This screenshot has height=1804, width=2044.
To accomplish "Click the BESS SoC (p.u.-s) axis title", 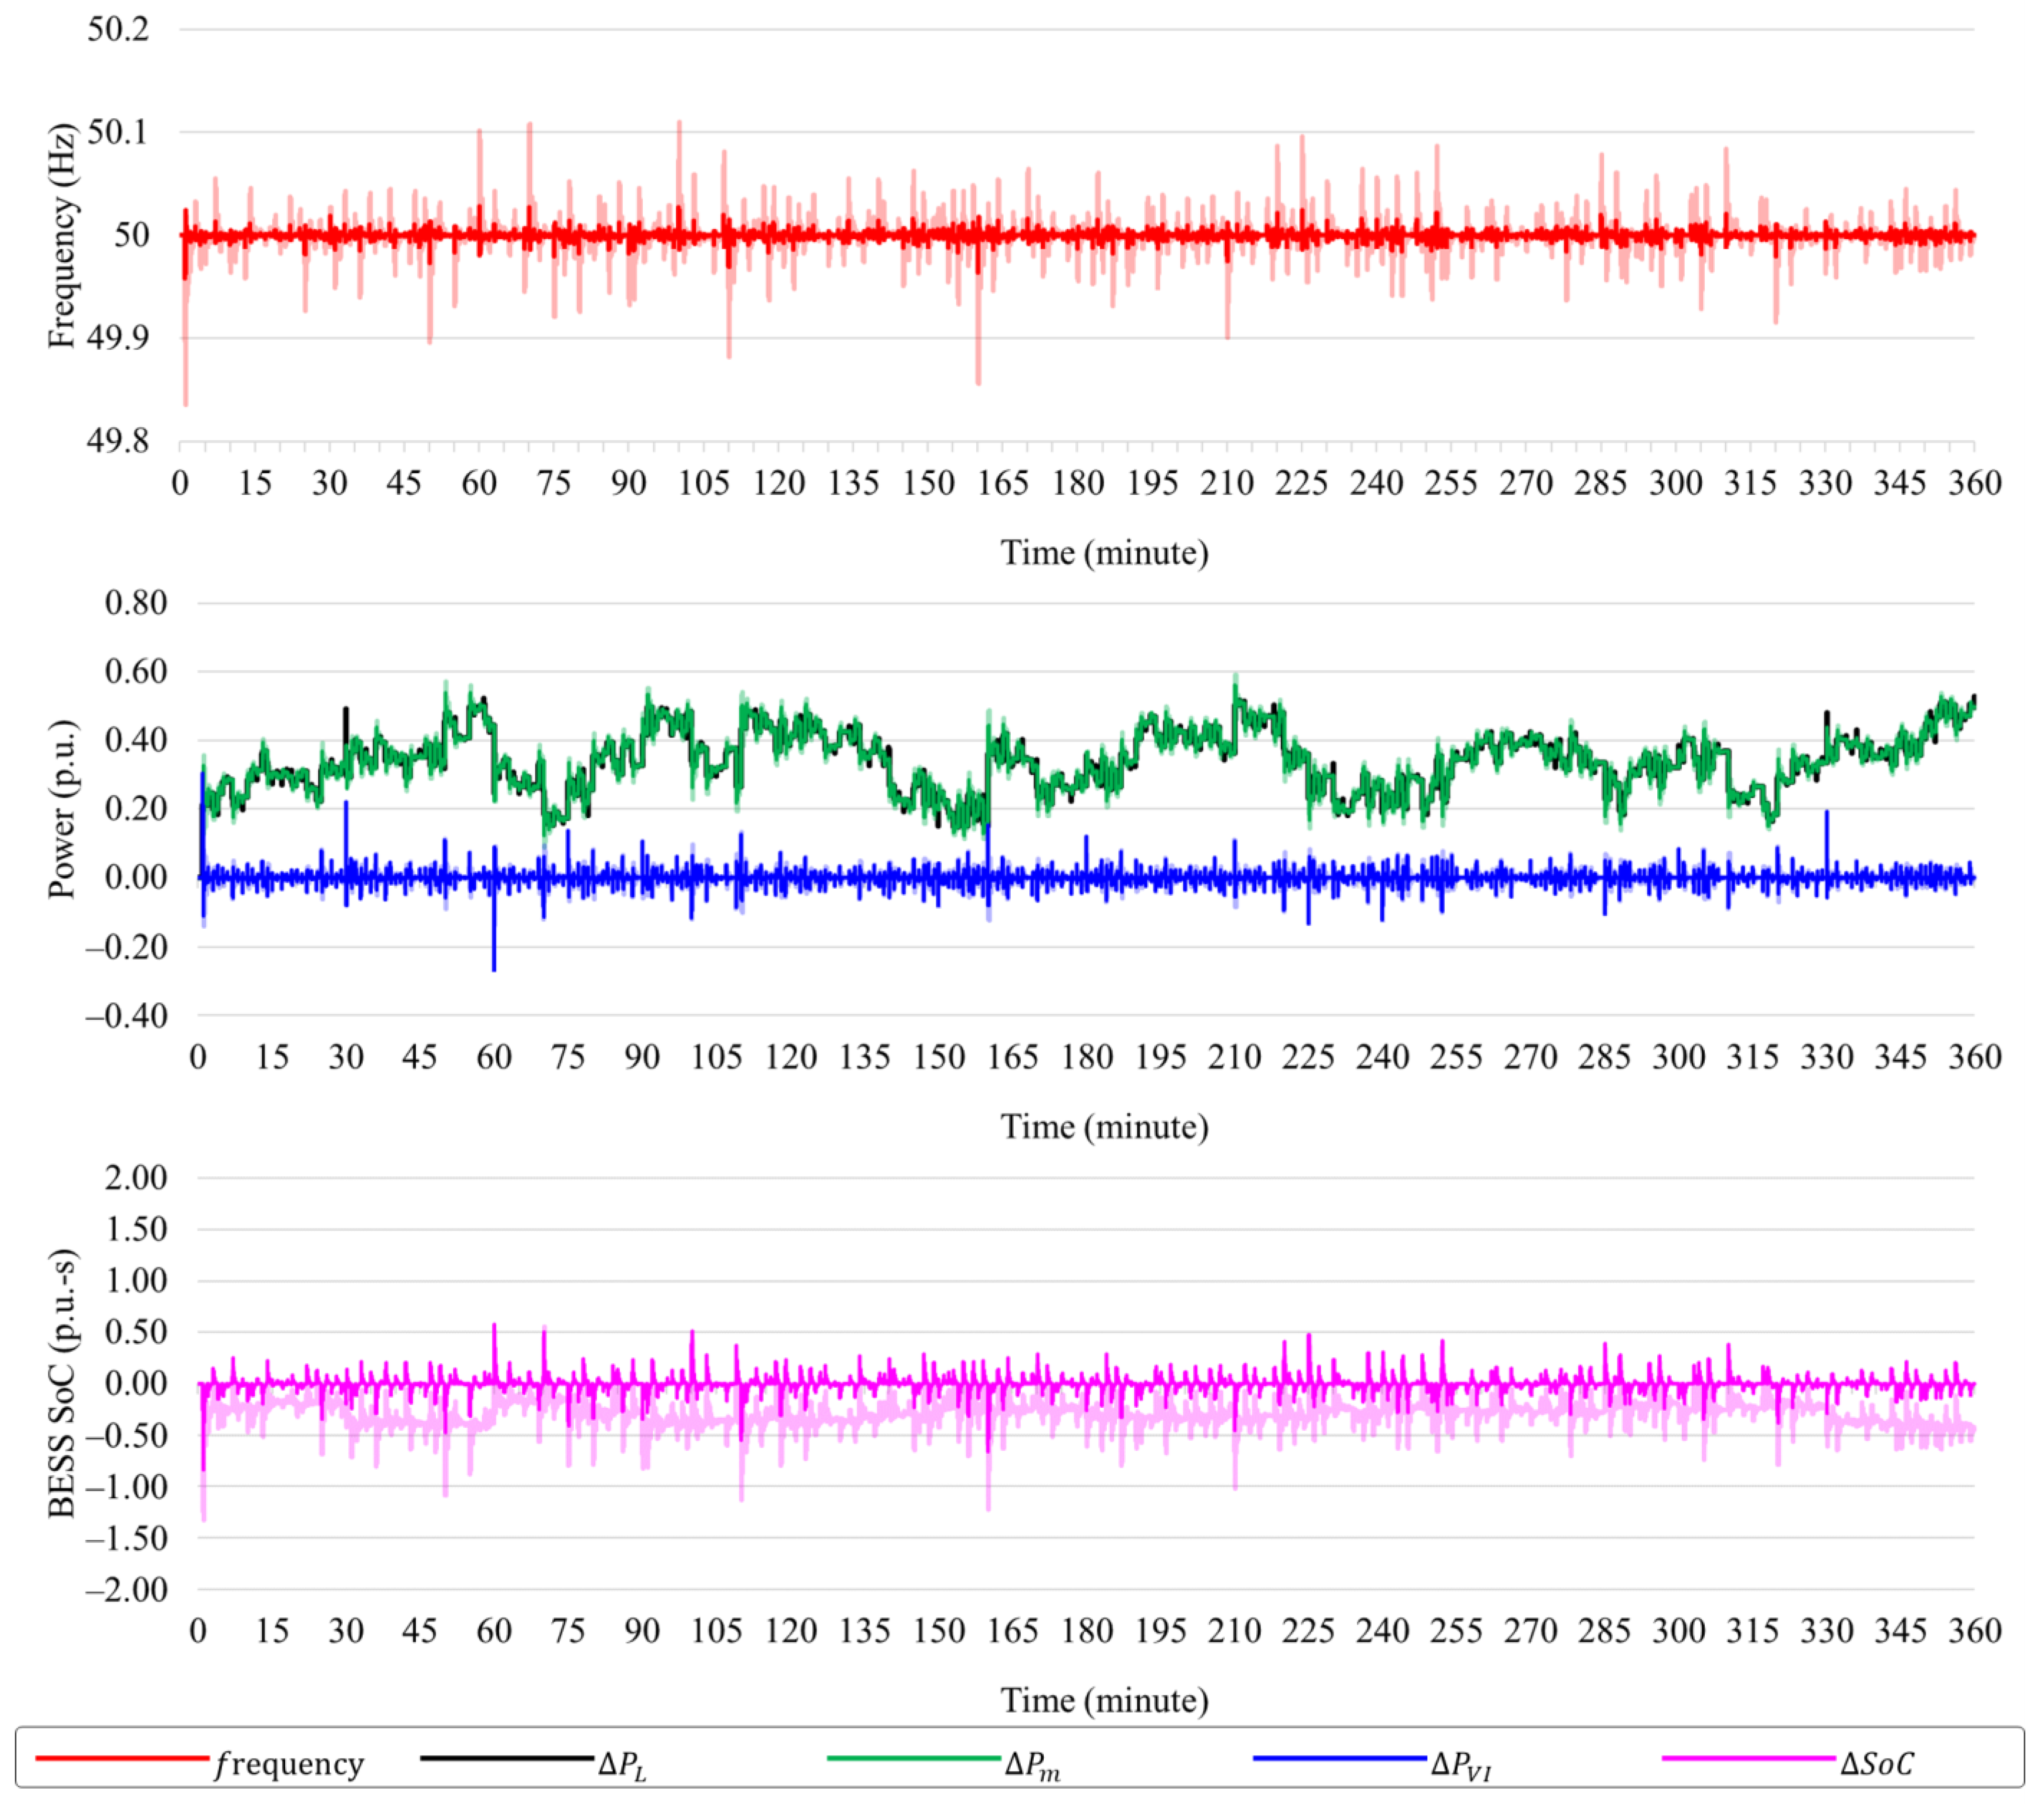I will pyautogui.click(x=62, y=1383).
